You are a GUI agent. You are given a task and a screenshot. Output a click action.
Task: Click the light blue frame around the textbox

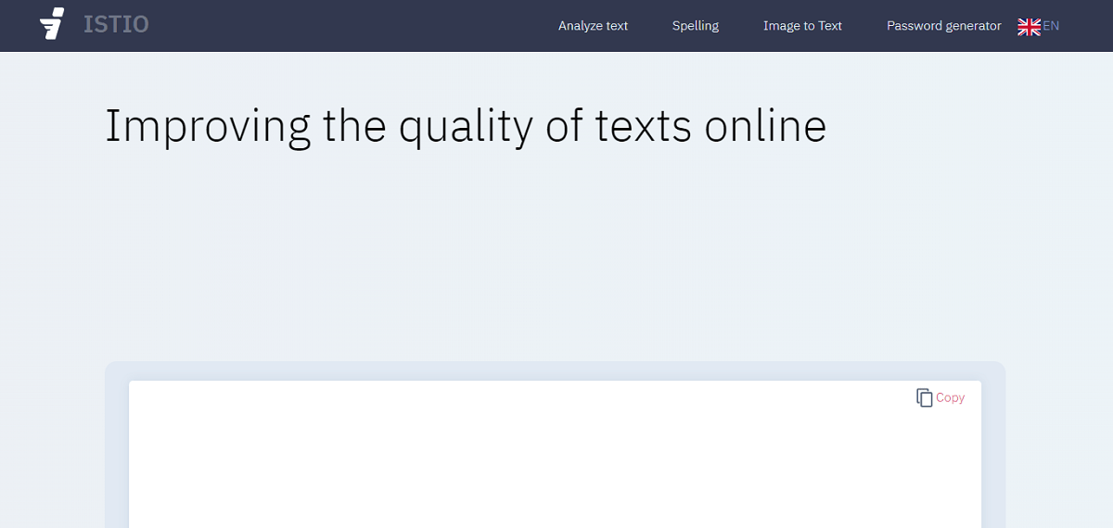tap(116, 445)
